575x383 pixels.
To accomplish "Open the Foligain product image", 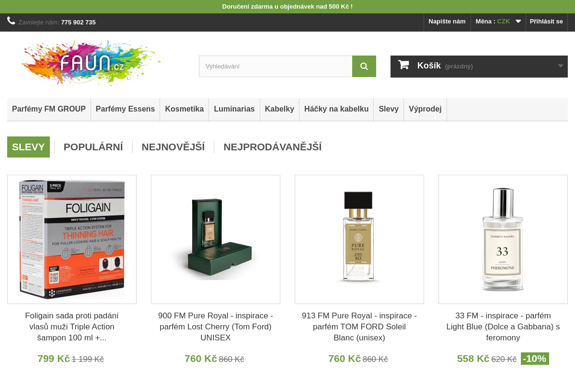I will tap(72, 239).
